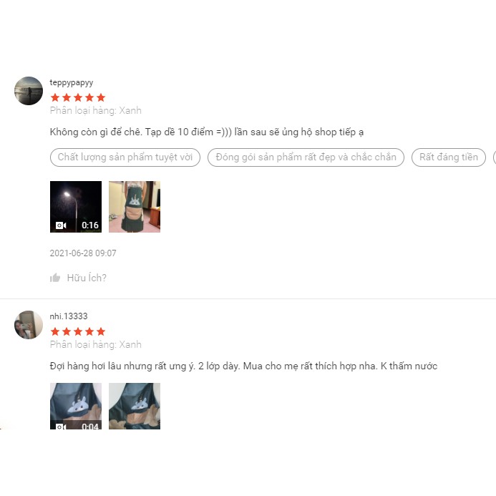This screenshot has height=496, width=496.
Task: Click teppypapyy's profile avatar
Action: click(29, 90)
